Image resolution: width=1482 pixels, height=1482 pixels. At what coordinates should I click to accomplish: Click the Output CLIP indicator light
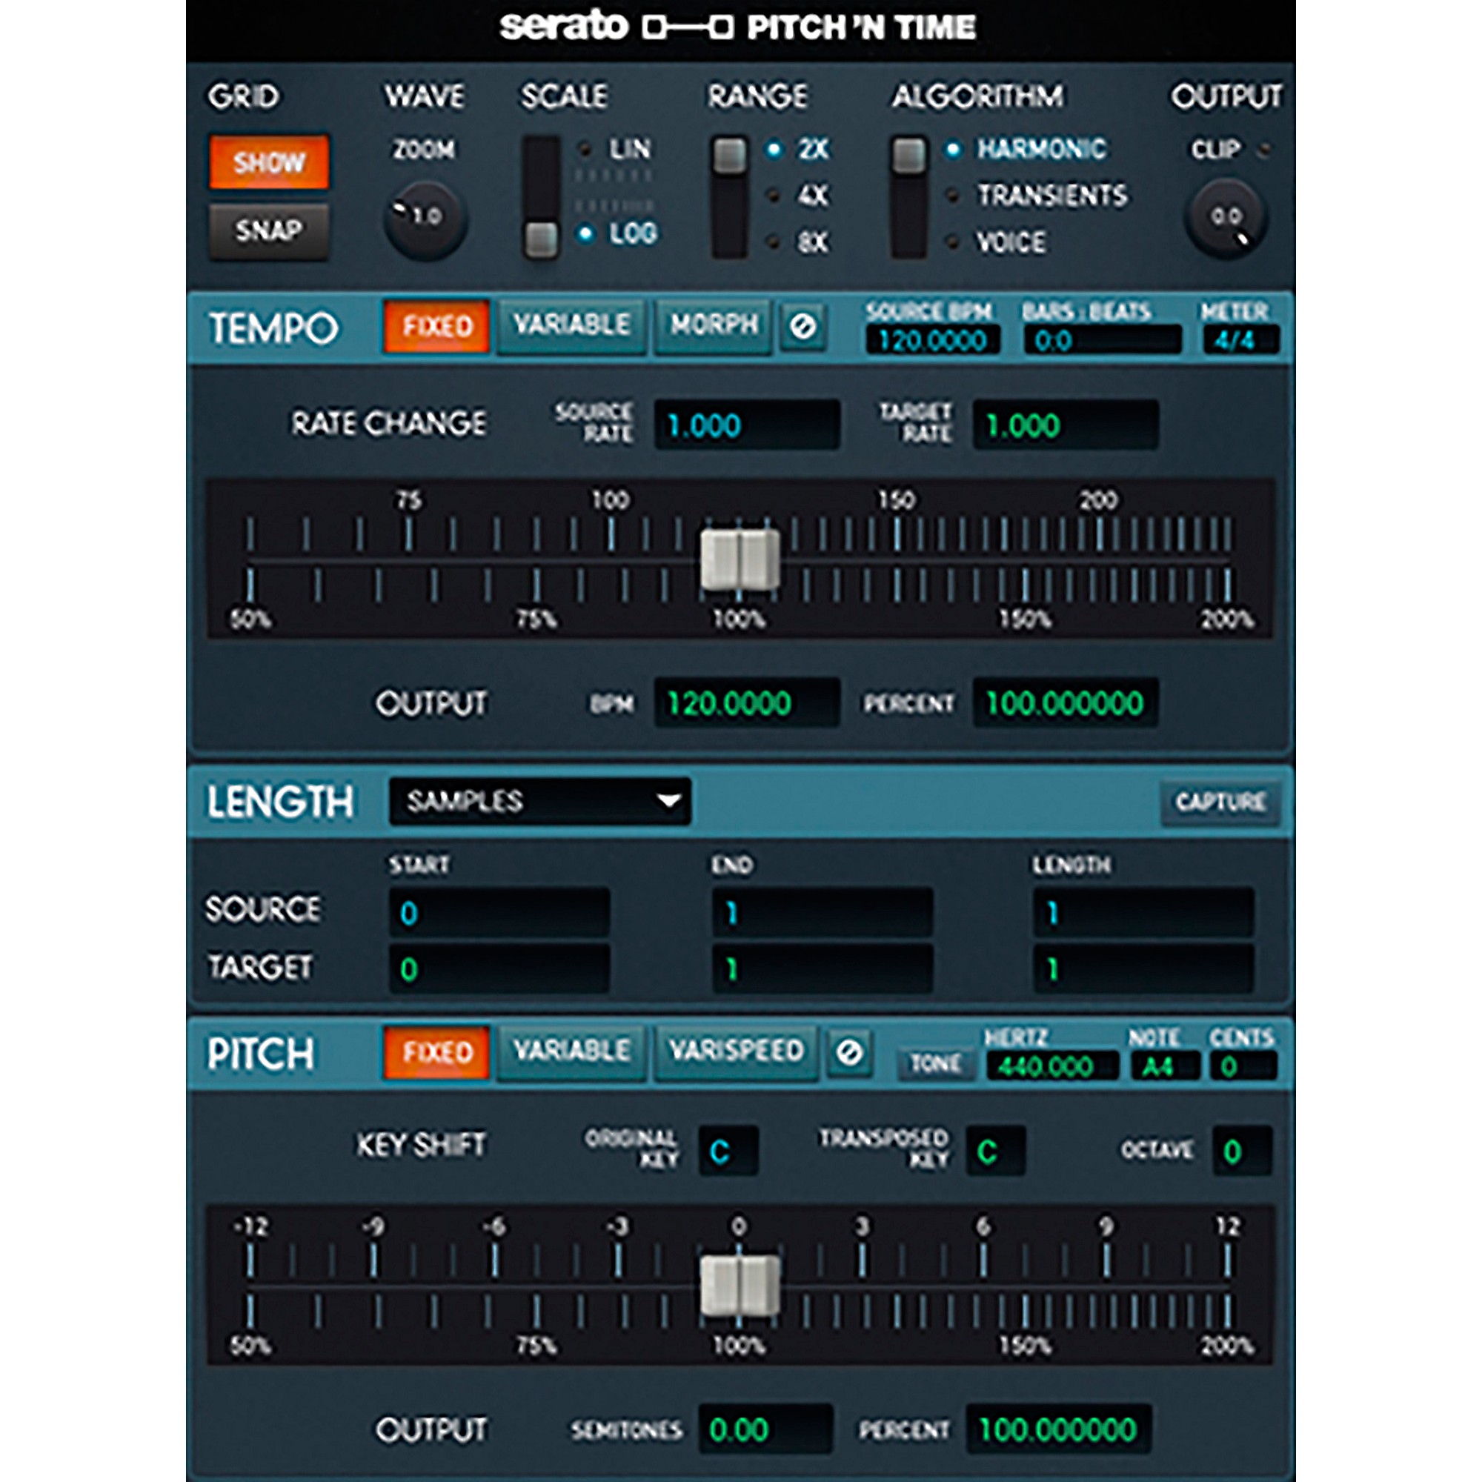tap(1262, 149)
